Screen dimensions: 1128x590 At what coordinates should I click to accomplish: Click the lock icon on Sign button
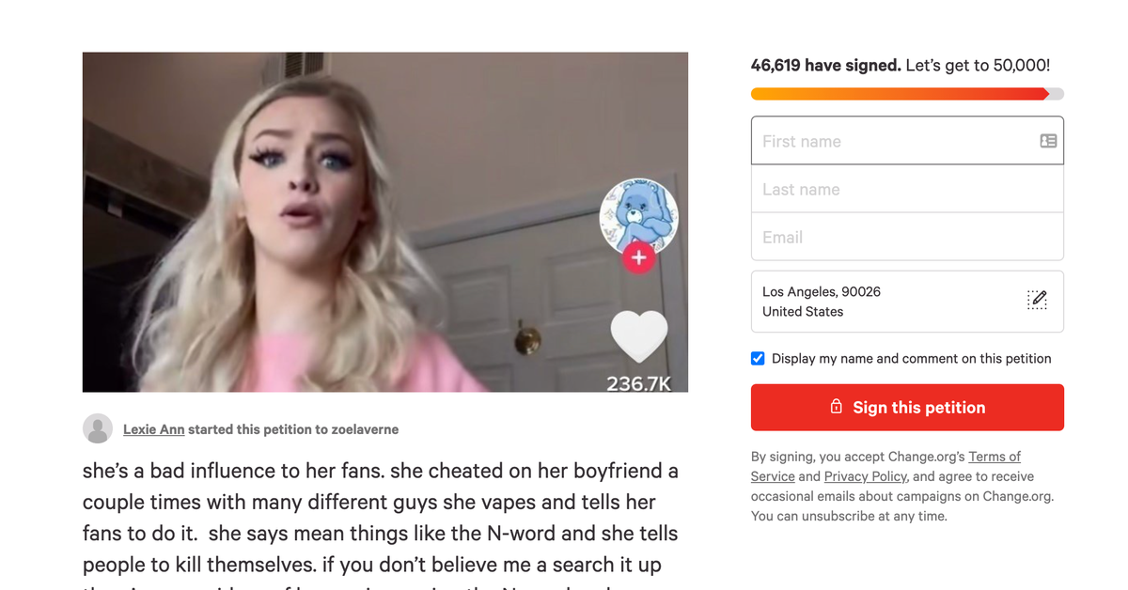click(836, 407)
